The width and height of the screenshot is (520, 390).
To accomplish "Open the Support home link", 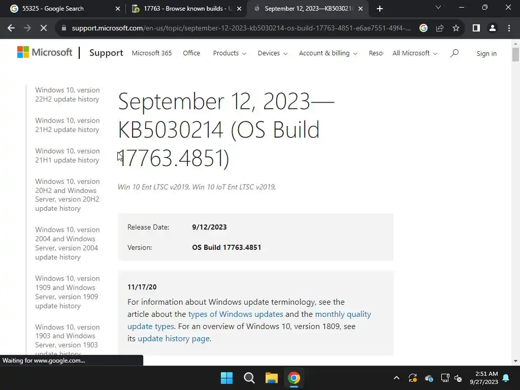I will coord(106,53).
